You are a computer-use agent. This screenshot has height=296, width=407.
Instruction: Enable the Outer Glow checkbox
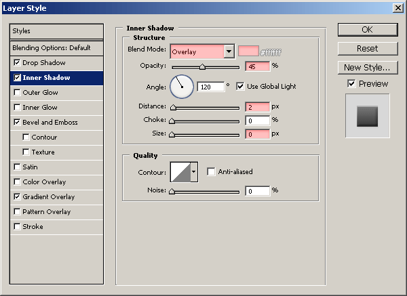(x=17, y=93)
